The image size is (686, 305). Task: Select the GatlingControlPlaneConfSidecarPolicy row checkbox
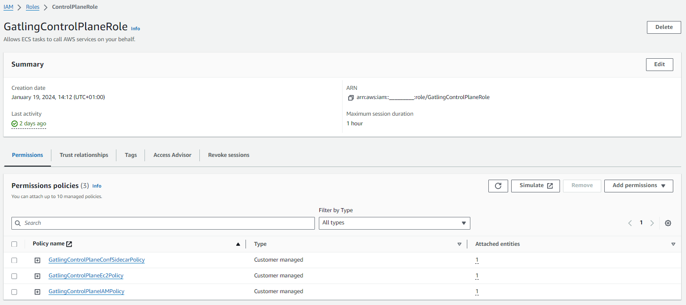(x=14, y=260)
